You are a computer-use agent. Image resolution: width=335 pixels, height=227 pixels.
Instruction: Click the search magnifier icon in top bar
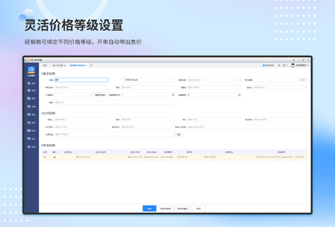(279, 65)
